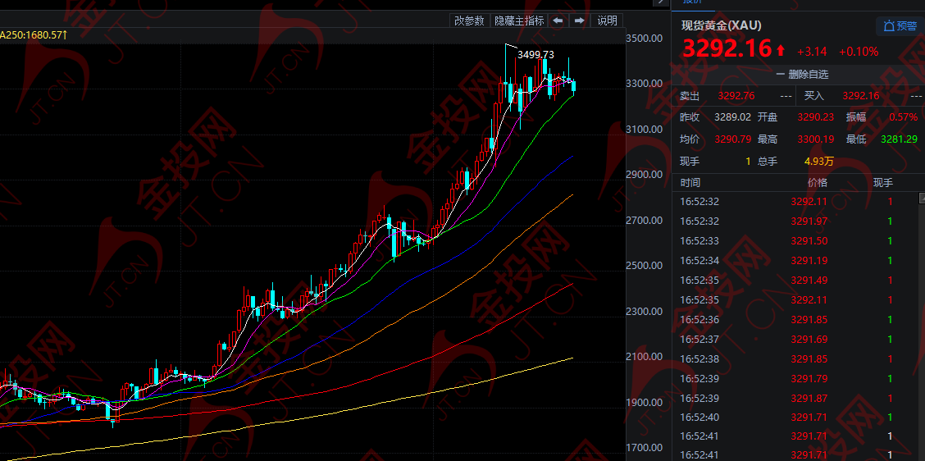Click the 买入 label
Viewport: 925px width, 461px height.
pos(814,96)
